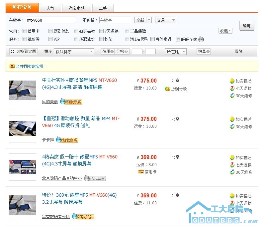Open the 淘宝商城 tab
Image resolution: width=261 pixels, height=226 pixels.
[77, 8]
